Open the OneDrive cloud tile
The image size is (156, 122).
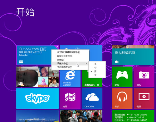point(92,98)
